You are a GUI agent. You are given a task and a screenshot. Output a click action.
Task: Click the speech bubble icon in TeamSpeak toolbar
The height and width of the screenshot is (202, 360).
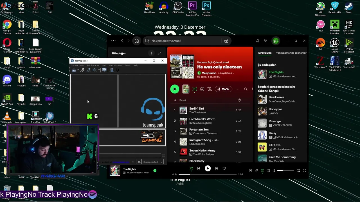click(104, 70)
